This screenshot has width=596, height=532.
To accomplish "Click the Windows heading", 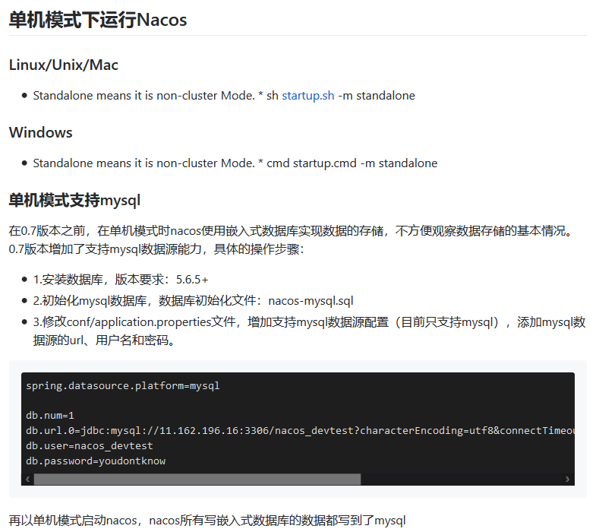I will pos(41,132).
